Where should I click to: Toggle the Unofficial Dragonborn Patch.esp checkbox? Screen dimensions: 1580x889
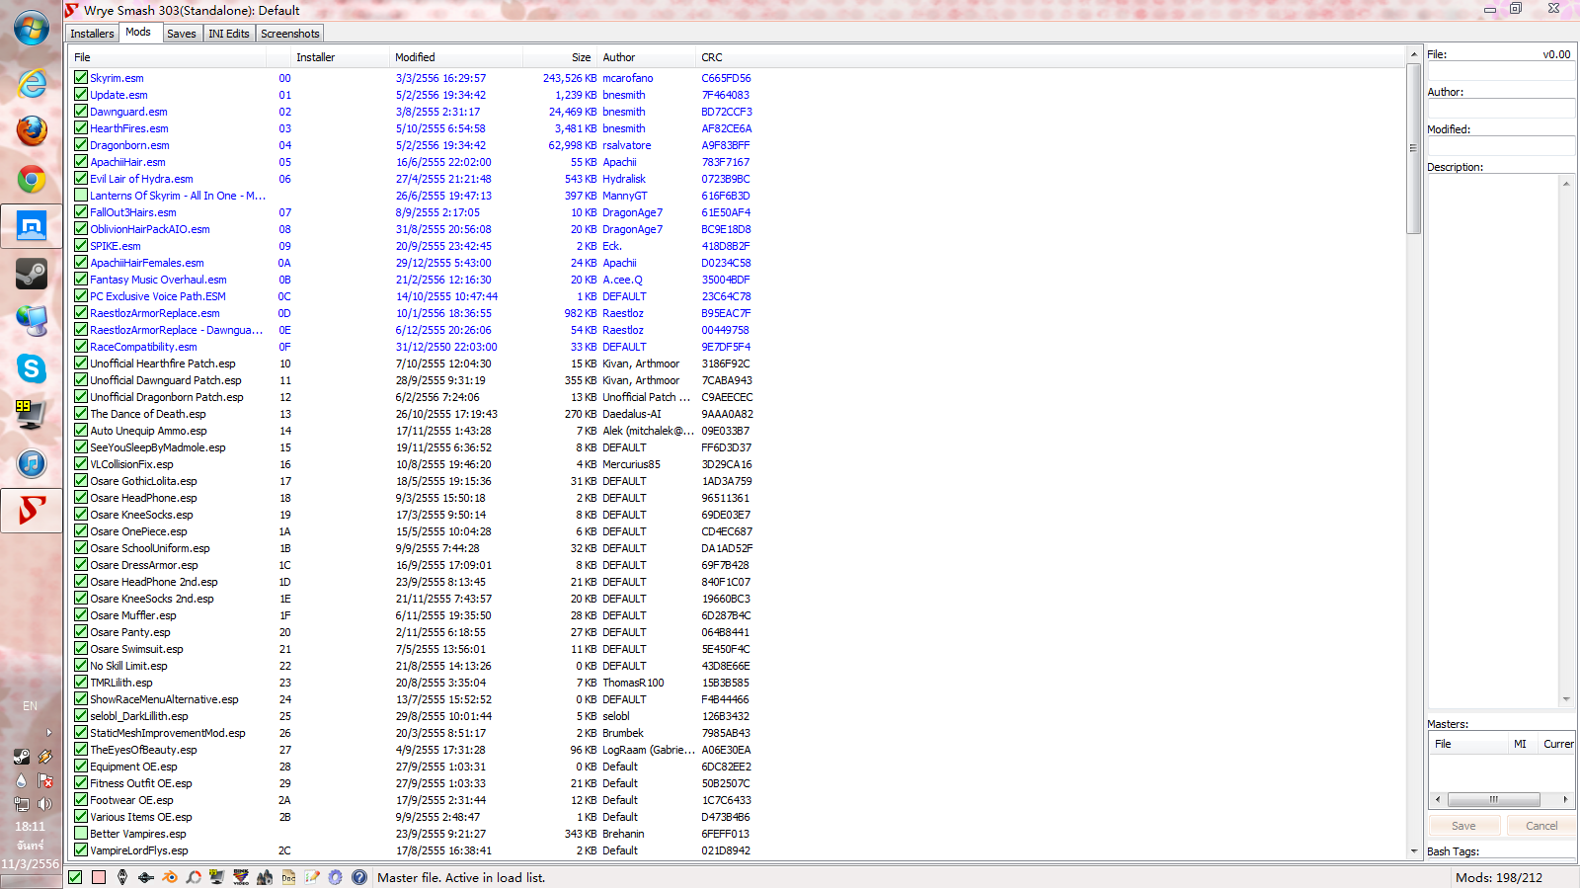[81, 396]
